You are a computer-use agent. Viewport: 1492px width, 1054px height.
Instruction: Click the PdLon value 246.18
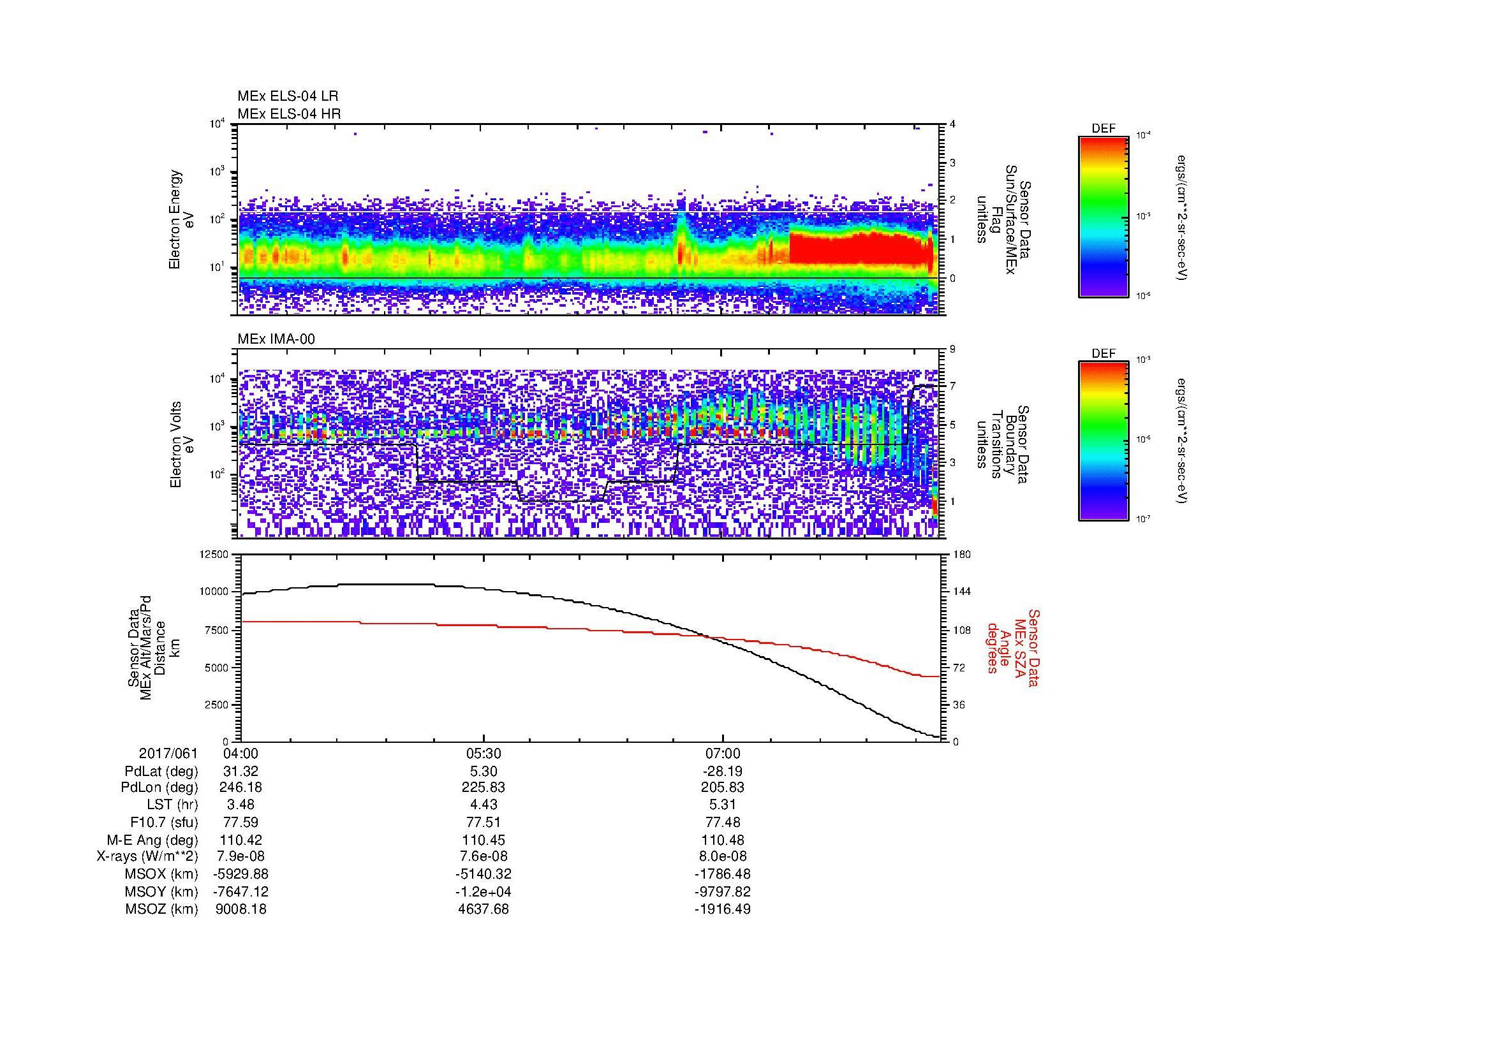240,787
